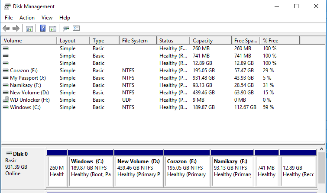Select My Passport (J:) volume row
Screen dimensions: 327x193
(x=28, y=78)
